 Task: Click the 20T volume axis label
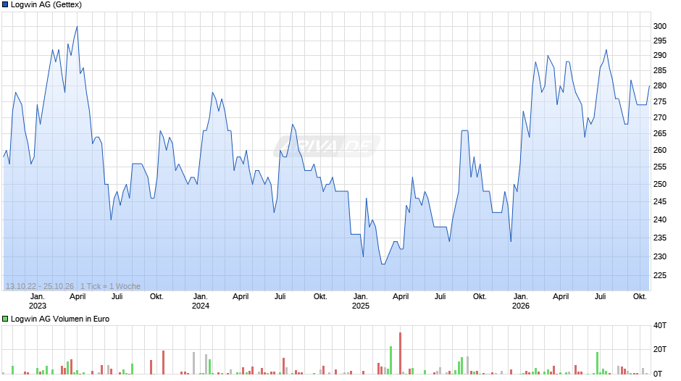tap(660, 349)
